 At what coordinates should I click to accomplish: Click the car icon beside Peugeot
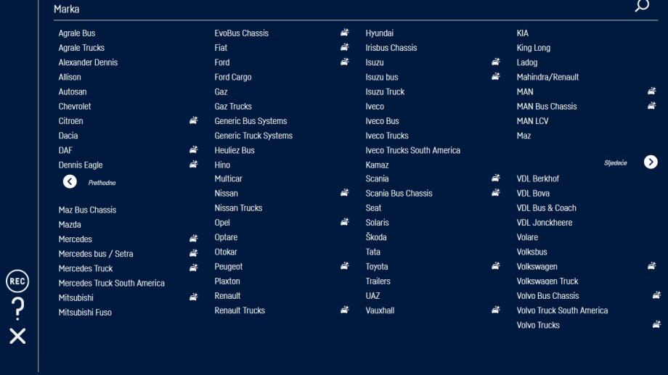point(345,267)
